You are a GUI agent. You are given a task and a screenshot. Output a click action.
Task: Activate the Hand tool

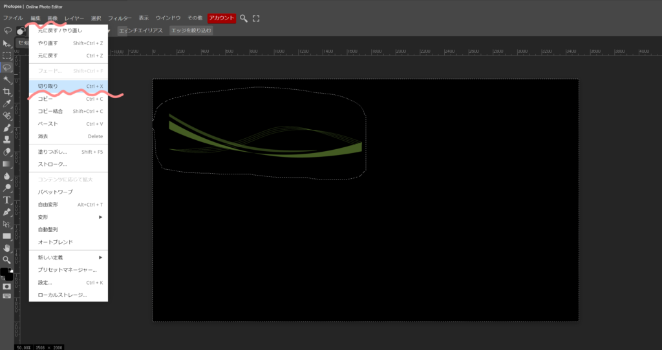[x=7, y=248]
